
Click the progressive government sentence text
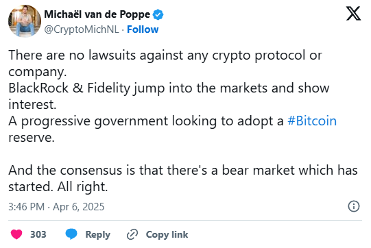[173, 129]
